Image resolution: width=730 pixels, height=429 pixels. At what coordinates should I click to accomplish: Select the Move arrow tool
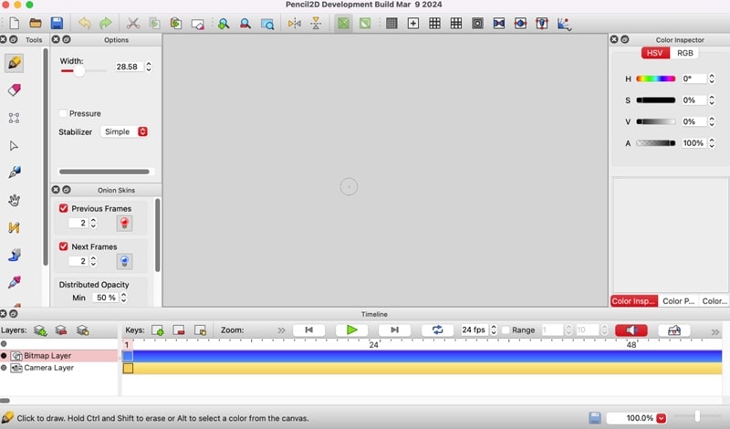pos(14,146)
